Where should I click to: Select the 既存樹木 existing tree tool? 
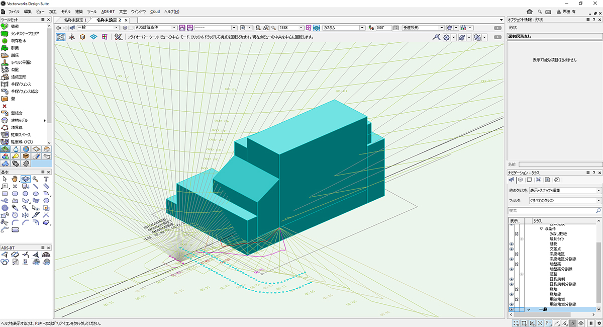18,40
